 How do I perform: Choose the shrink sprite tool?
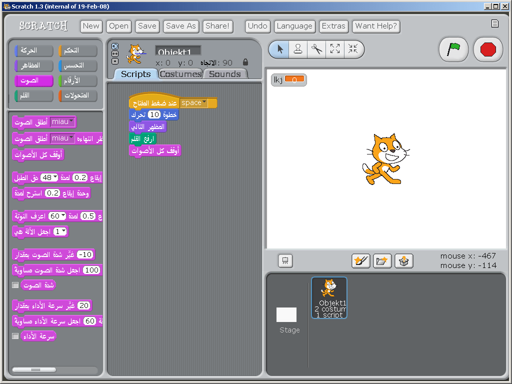pyautogui.click(x=353, y=49)
